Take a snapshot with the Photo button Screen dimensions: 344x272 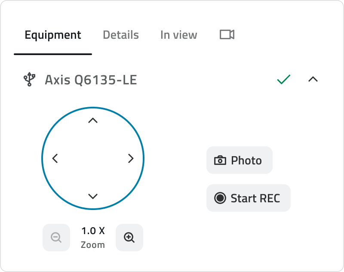click(x=240, y=160)
